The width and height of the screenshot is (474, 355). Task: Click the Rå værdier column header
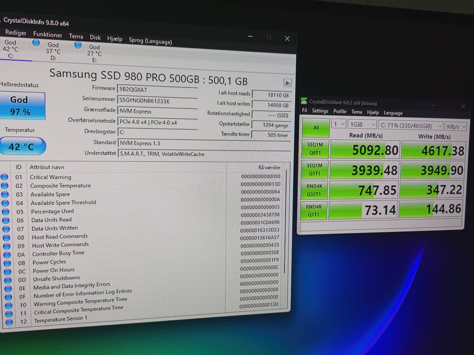pos(269,167)
